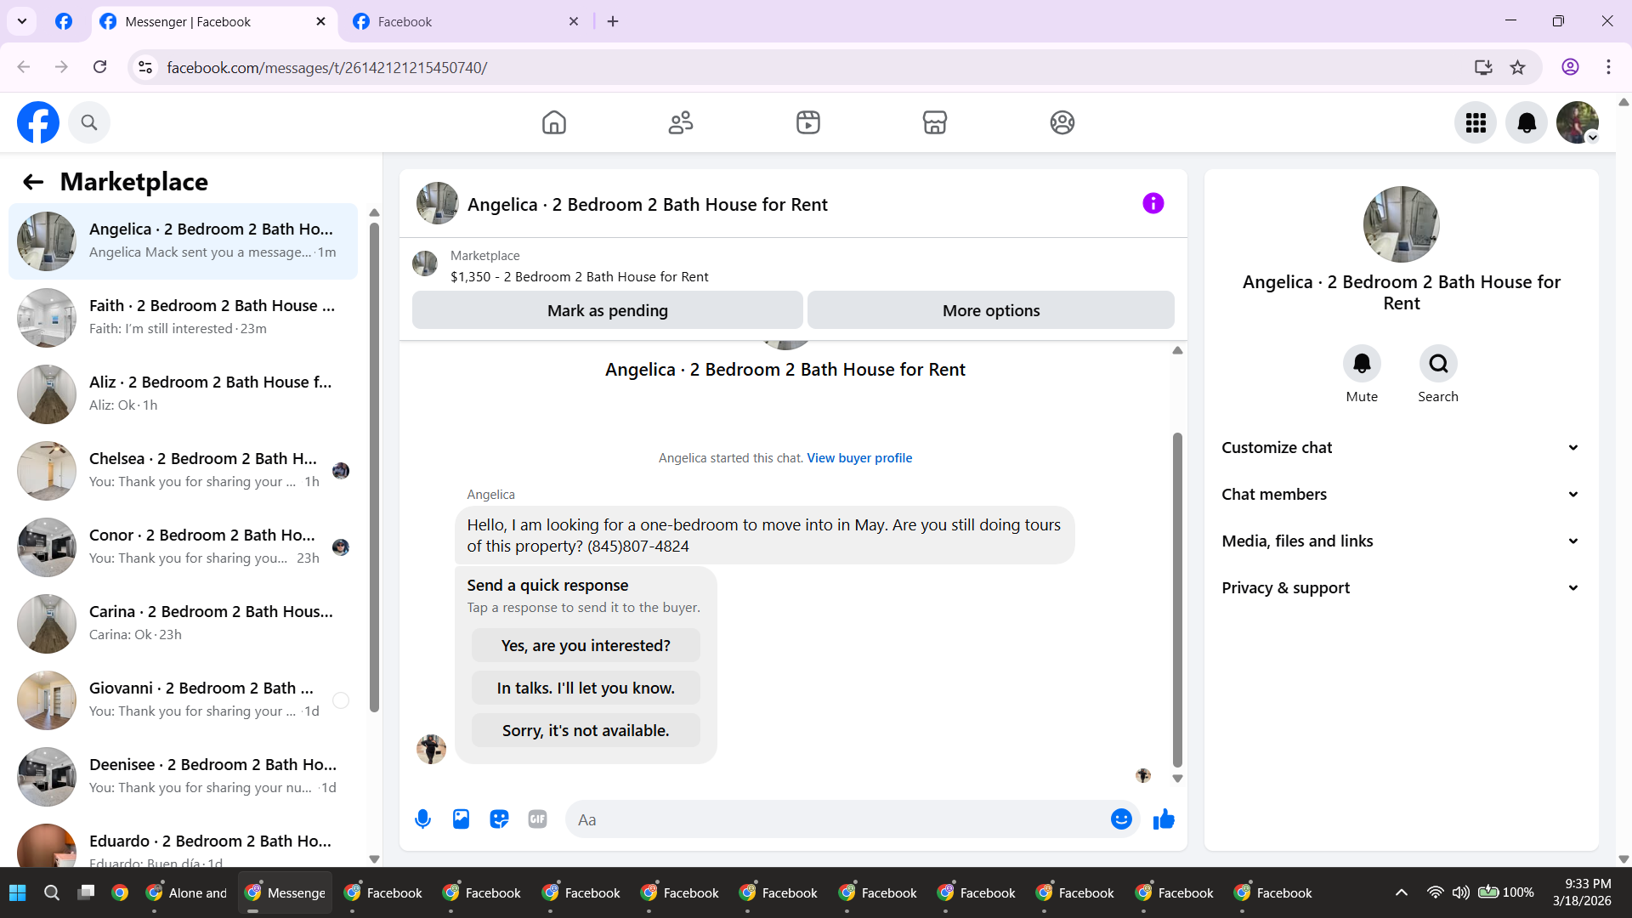Screen dimensions: 1632x918
Task: Open the GIF picker icon
Action: point(537,819)
